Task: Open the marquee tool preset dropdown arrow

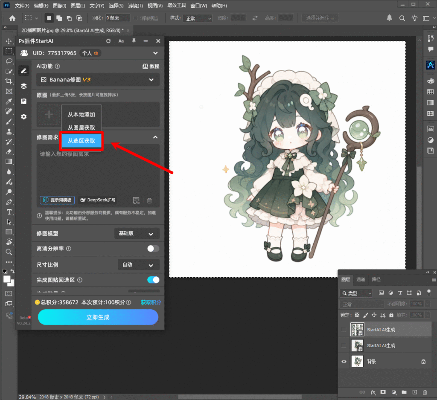Action: click(x=37, y=18)
